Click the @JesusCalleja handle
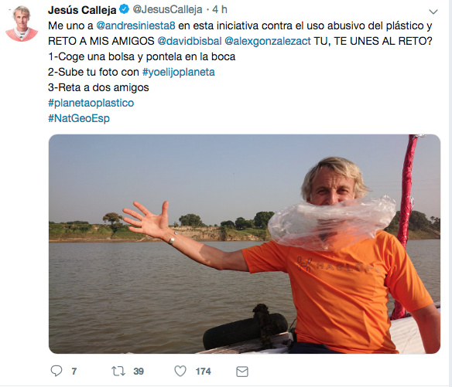452x387 pixels. (167, 9)
